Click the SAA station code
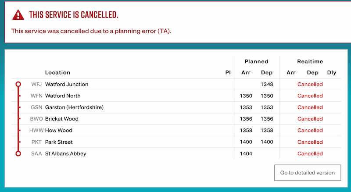Viewport: 351px width, 192px height. (36, 153)
